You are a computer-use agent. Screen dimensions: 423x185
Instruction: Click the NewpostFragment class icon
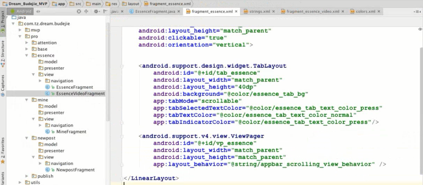click(x=48, y=170)
